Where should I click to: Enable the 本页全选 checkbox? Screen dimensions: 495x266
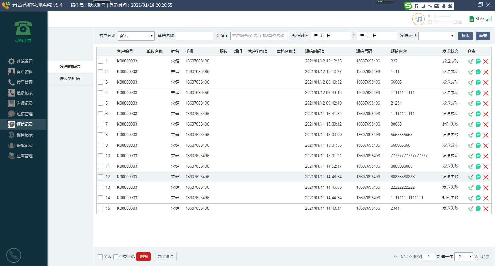[x=116, y=257]
